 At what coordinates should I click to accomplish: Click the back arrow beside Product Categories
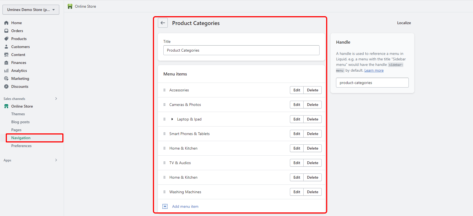tap(163, 23)
